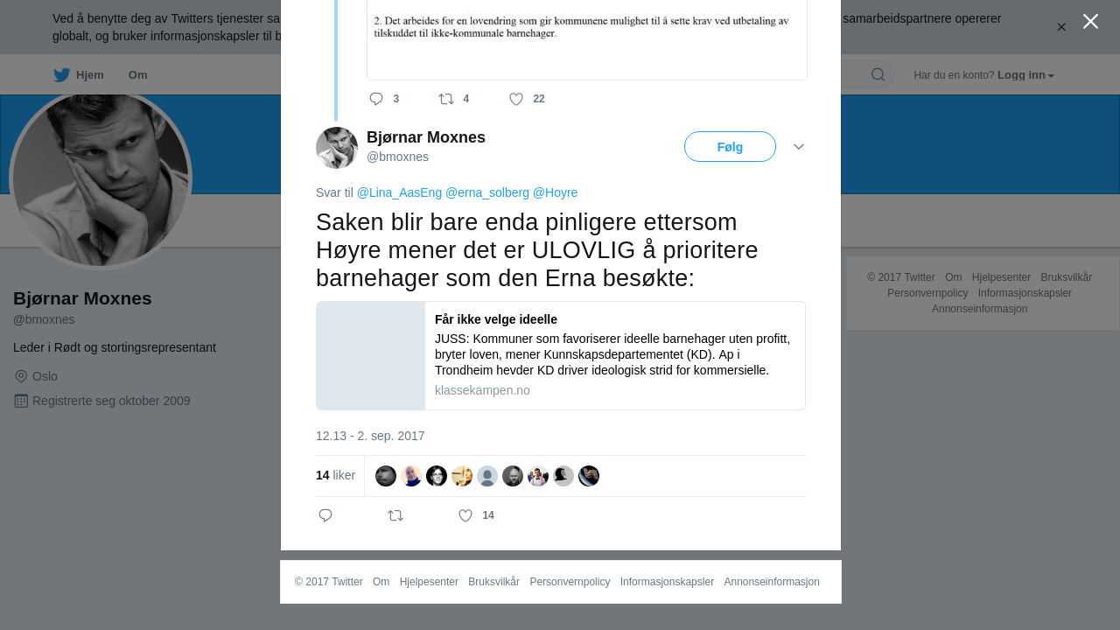
Task: Click Bjørnar Moxnes' avatar in the tweet
Action: click(x=337, y=148)
